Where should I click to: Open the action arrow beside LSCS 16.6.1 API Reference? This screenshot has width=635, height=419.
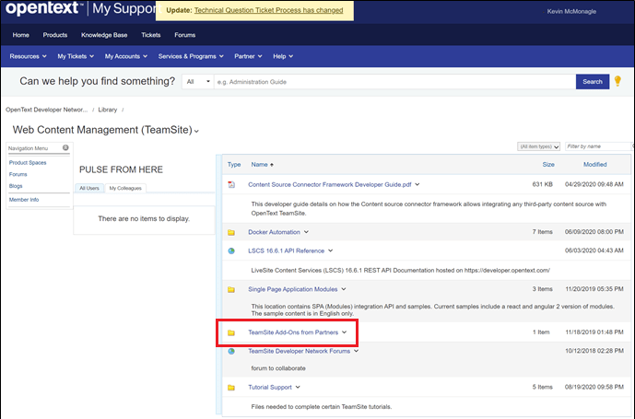pos(331,251)
